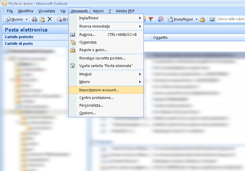Open the File menu
The width and height of the screenshot is (245, 171).
(x=10, y=11)
